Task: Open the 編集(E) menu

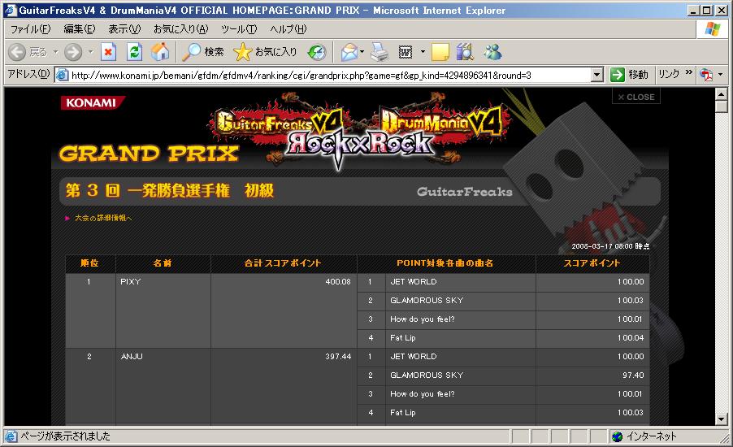Action: click(x=80, y=29)
